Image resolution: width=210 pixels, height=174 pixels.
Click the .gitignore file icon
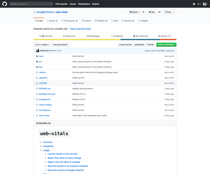coord(37,78)
